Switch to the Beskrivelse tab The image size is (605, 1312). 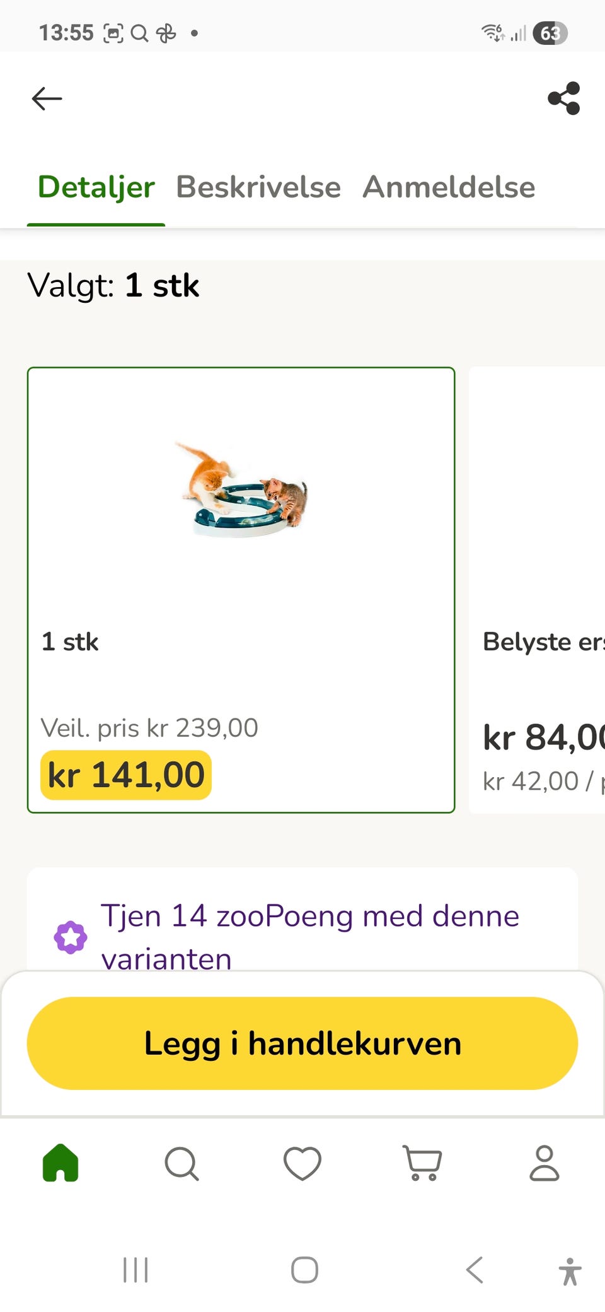click(x=258, y=187)
